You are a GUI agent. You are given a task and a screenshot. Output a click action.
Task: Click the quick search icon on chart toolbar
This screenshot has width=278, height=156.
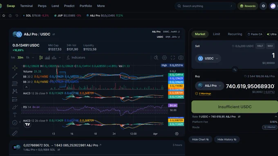pos(156,58)
